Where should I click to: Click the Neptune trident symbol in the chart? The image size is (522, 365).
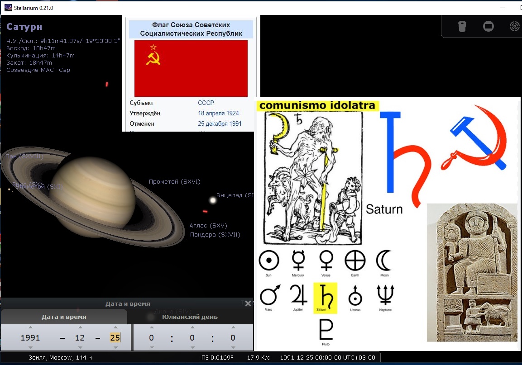click(x=385, y=295)
